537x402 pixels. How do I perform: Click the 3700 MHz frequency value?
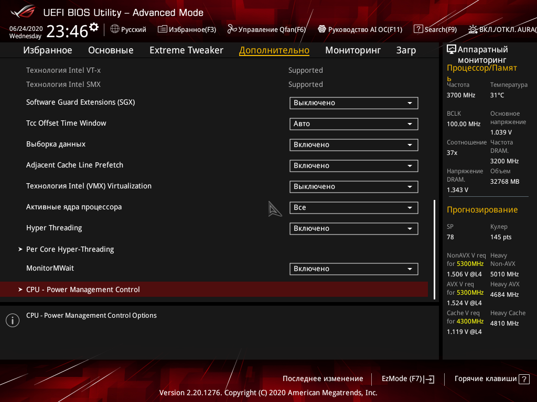tap(460, 95)
